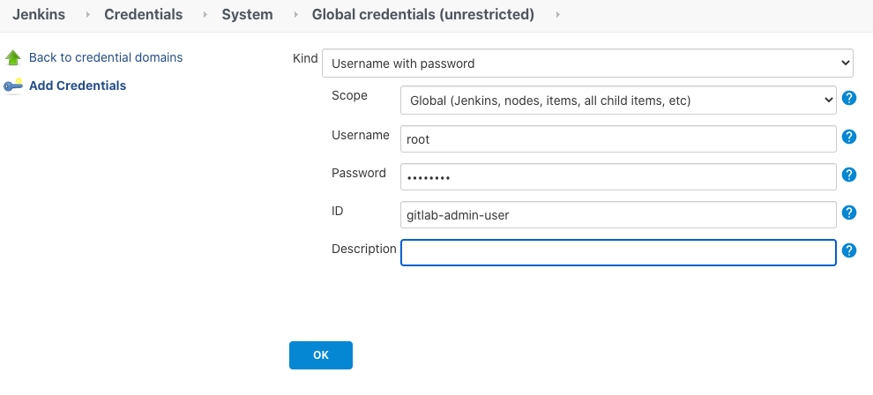Select the Add Credentials link
The width and height of the screenshot is (873, 395).
[x=78, y=86]
